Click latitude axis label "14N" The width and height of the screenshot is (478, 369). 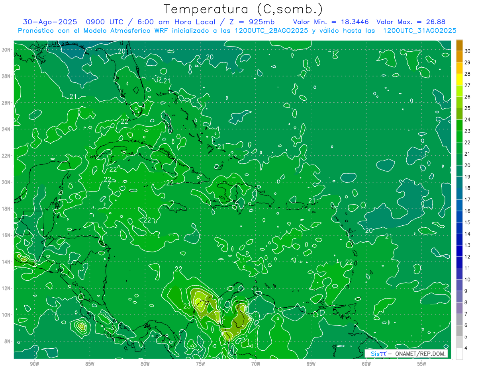pos(6,262)
